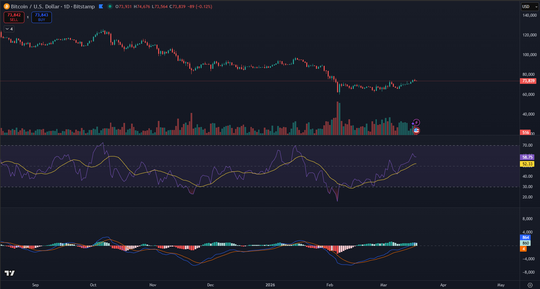Viewport: 540px width, 289px height.
Task: Click the 2026 marker on time axis
Action: (270, 285)
